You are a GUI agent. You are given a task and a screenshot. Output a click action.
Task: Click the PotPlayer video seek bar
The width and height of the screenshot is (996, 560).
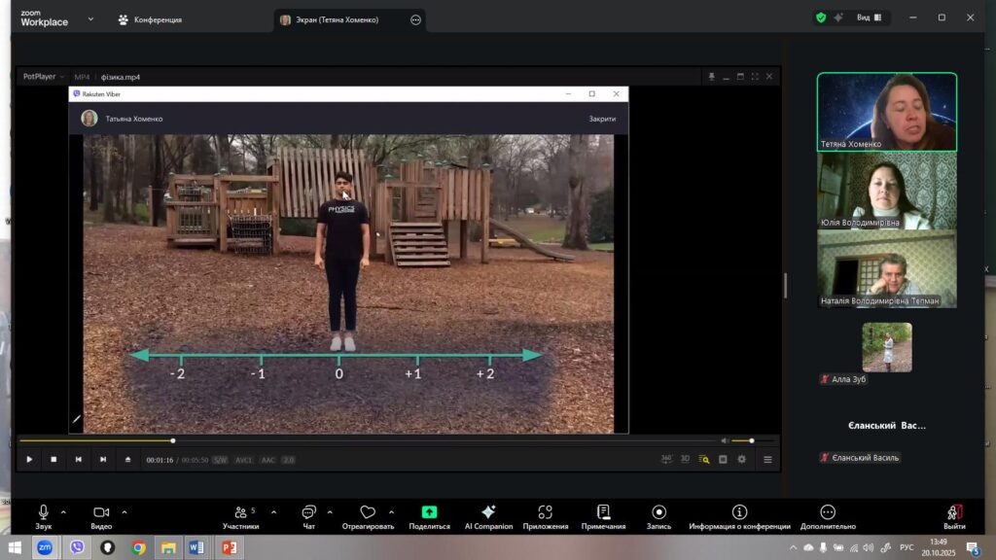coord(370,440)
